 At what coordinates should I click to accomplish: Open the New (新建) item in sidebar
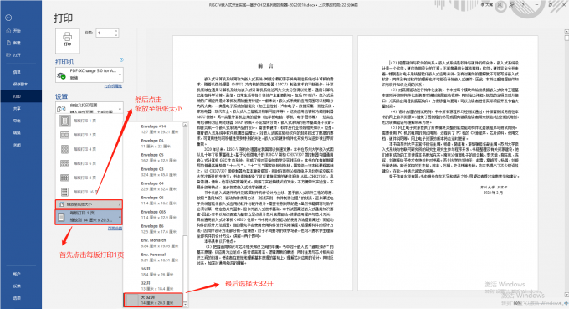[x=13, y=43]
